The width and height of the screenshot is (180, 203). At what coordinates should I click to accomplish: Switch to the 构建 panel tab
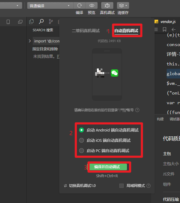(x=160, y=119)
